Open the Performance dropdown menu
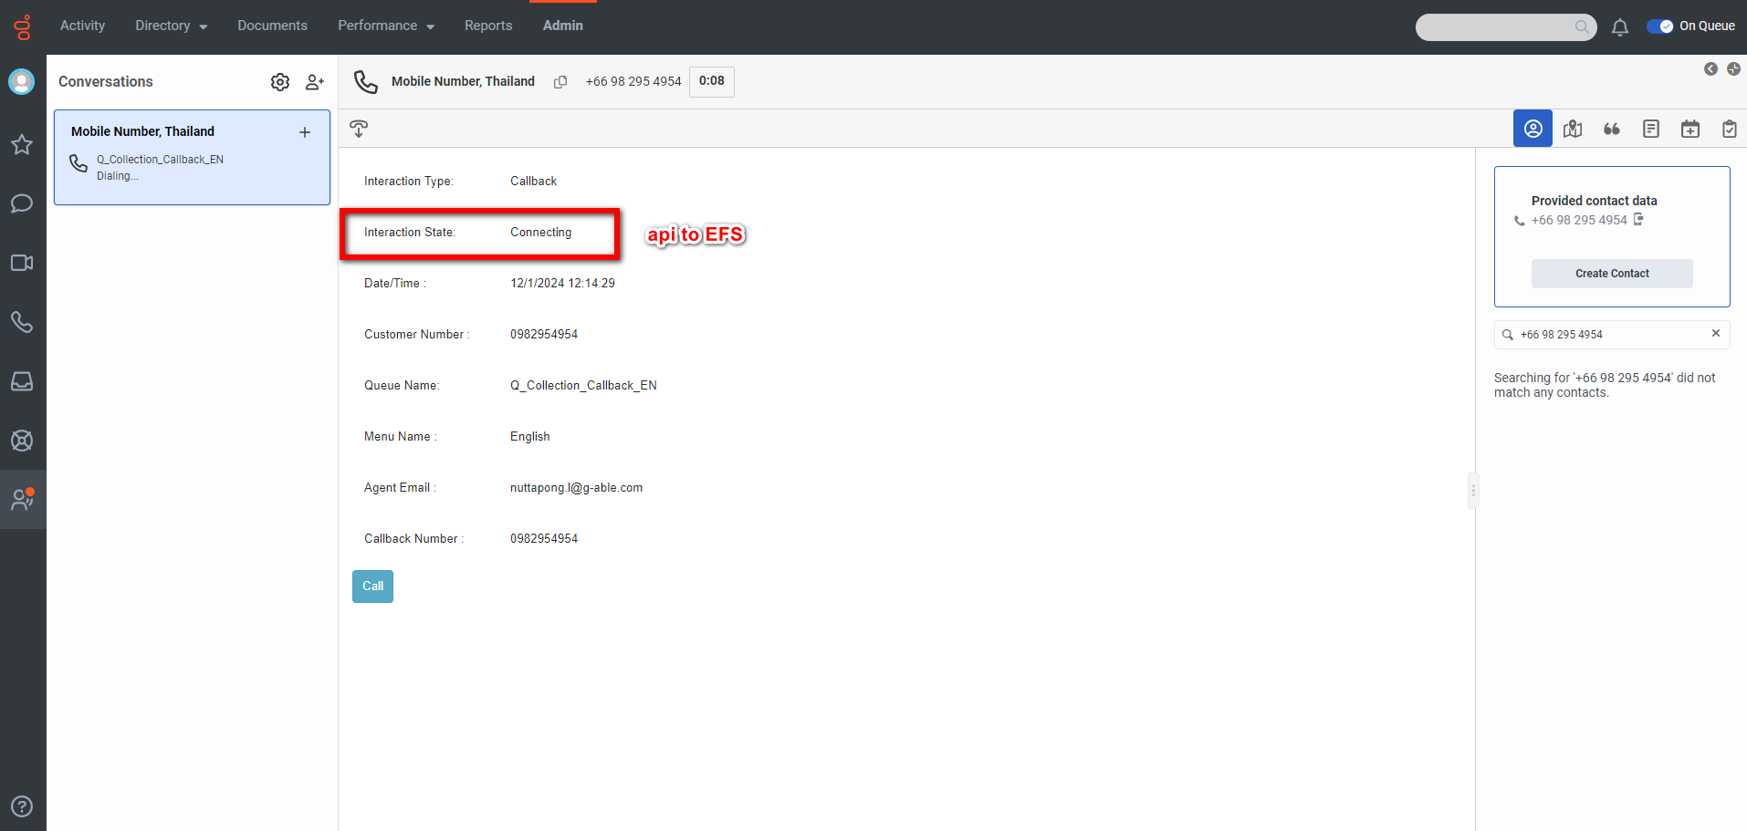The image size is (1747, 831). click(x=385, y=26)
